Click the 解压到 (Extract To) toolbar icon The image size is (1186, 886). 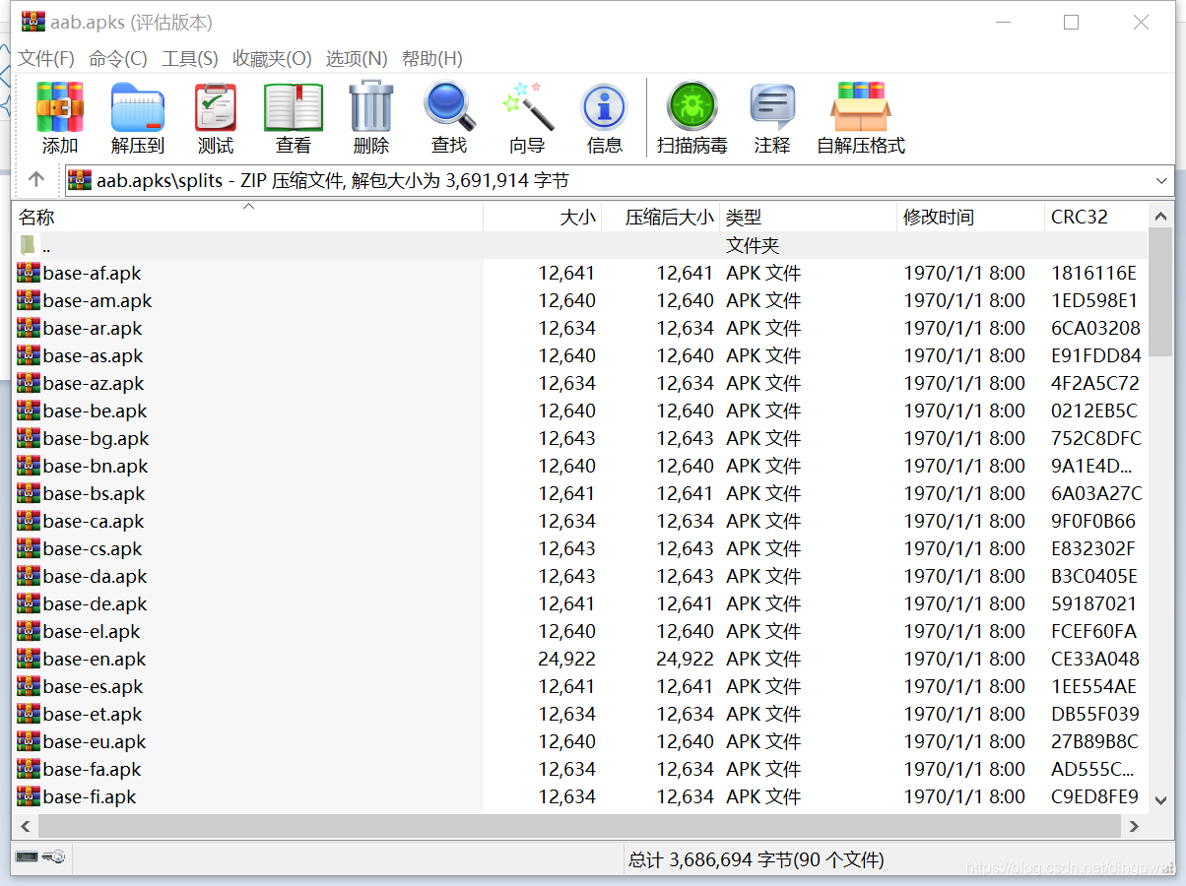tap(138, 107)
